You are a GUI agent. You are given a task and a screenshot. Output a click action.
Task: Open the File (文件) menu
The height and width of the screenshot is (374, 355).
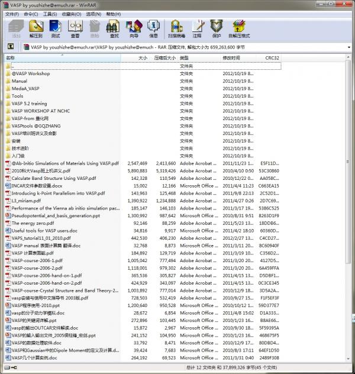coord(12,14)
